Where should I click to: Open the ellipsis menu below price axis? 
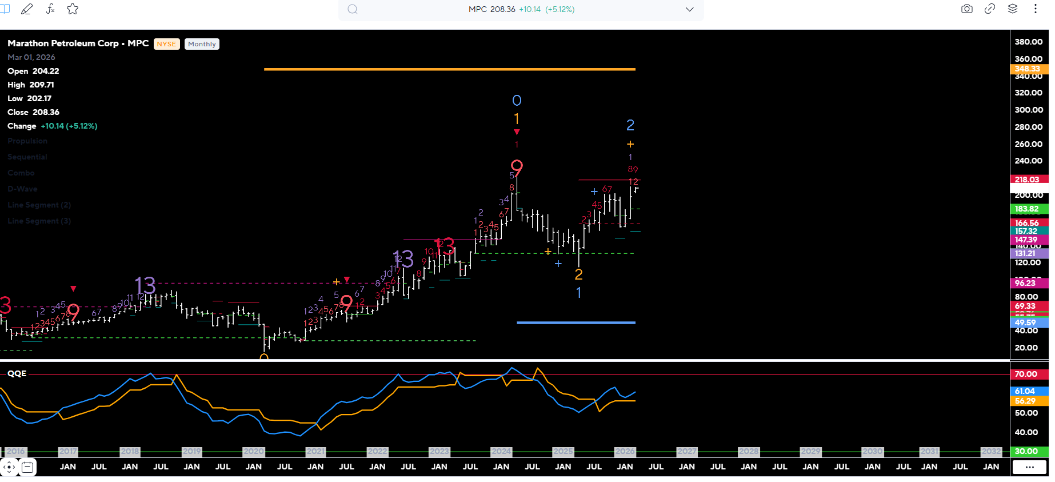click(x=1029, y=467)
